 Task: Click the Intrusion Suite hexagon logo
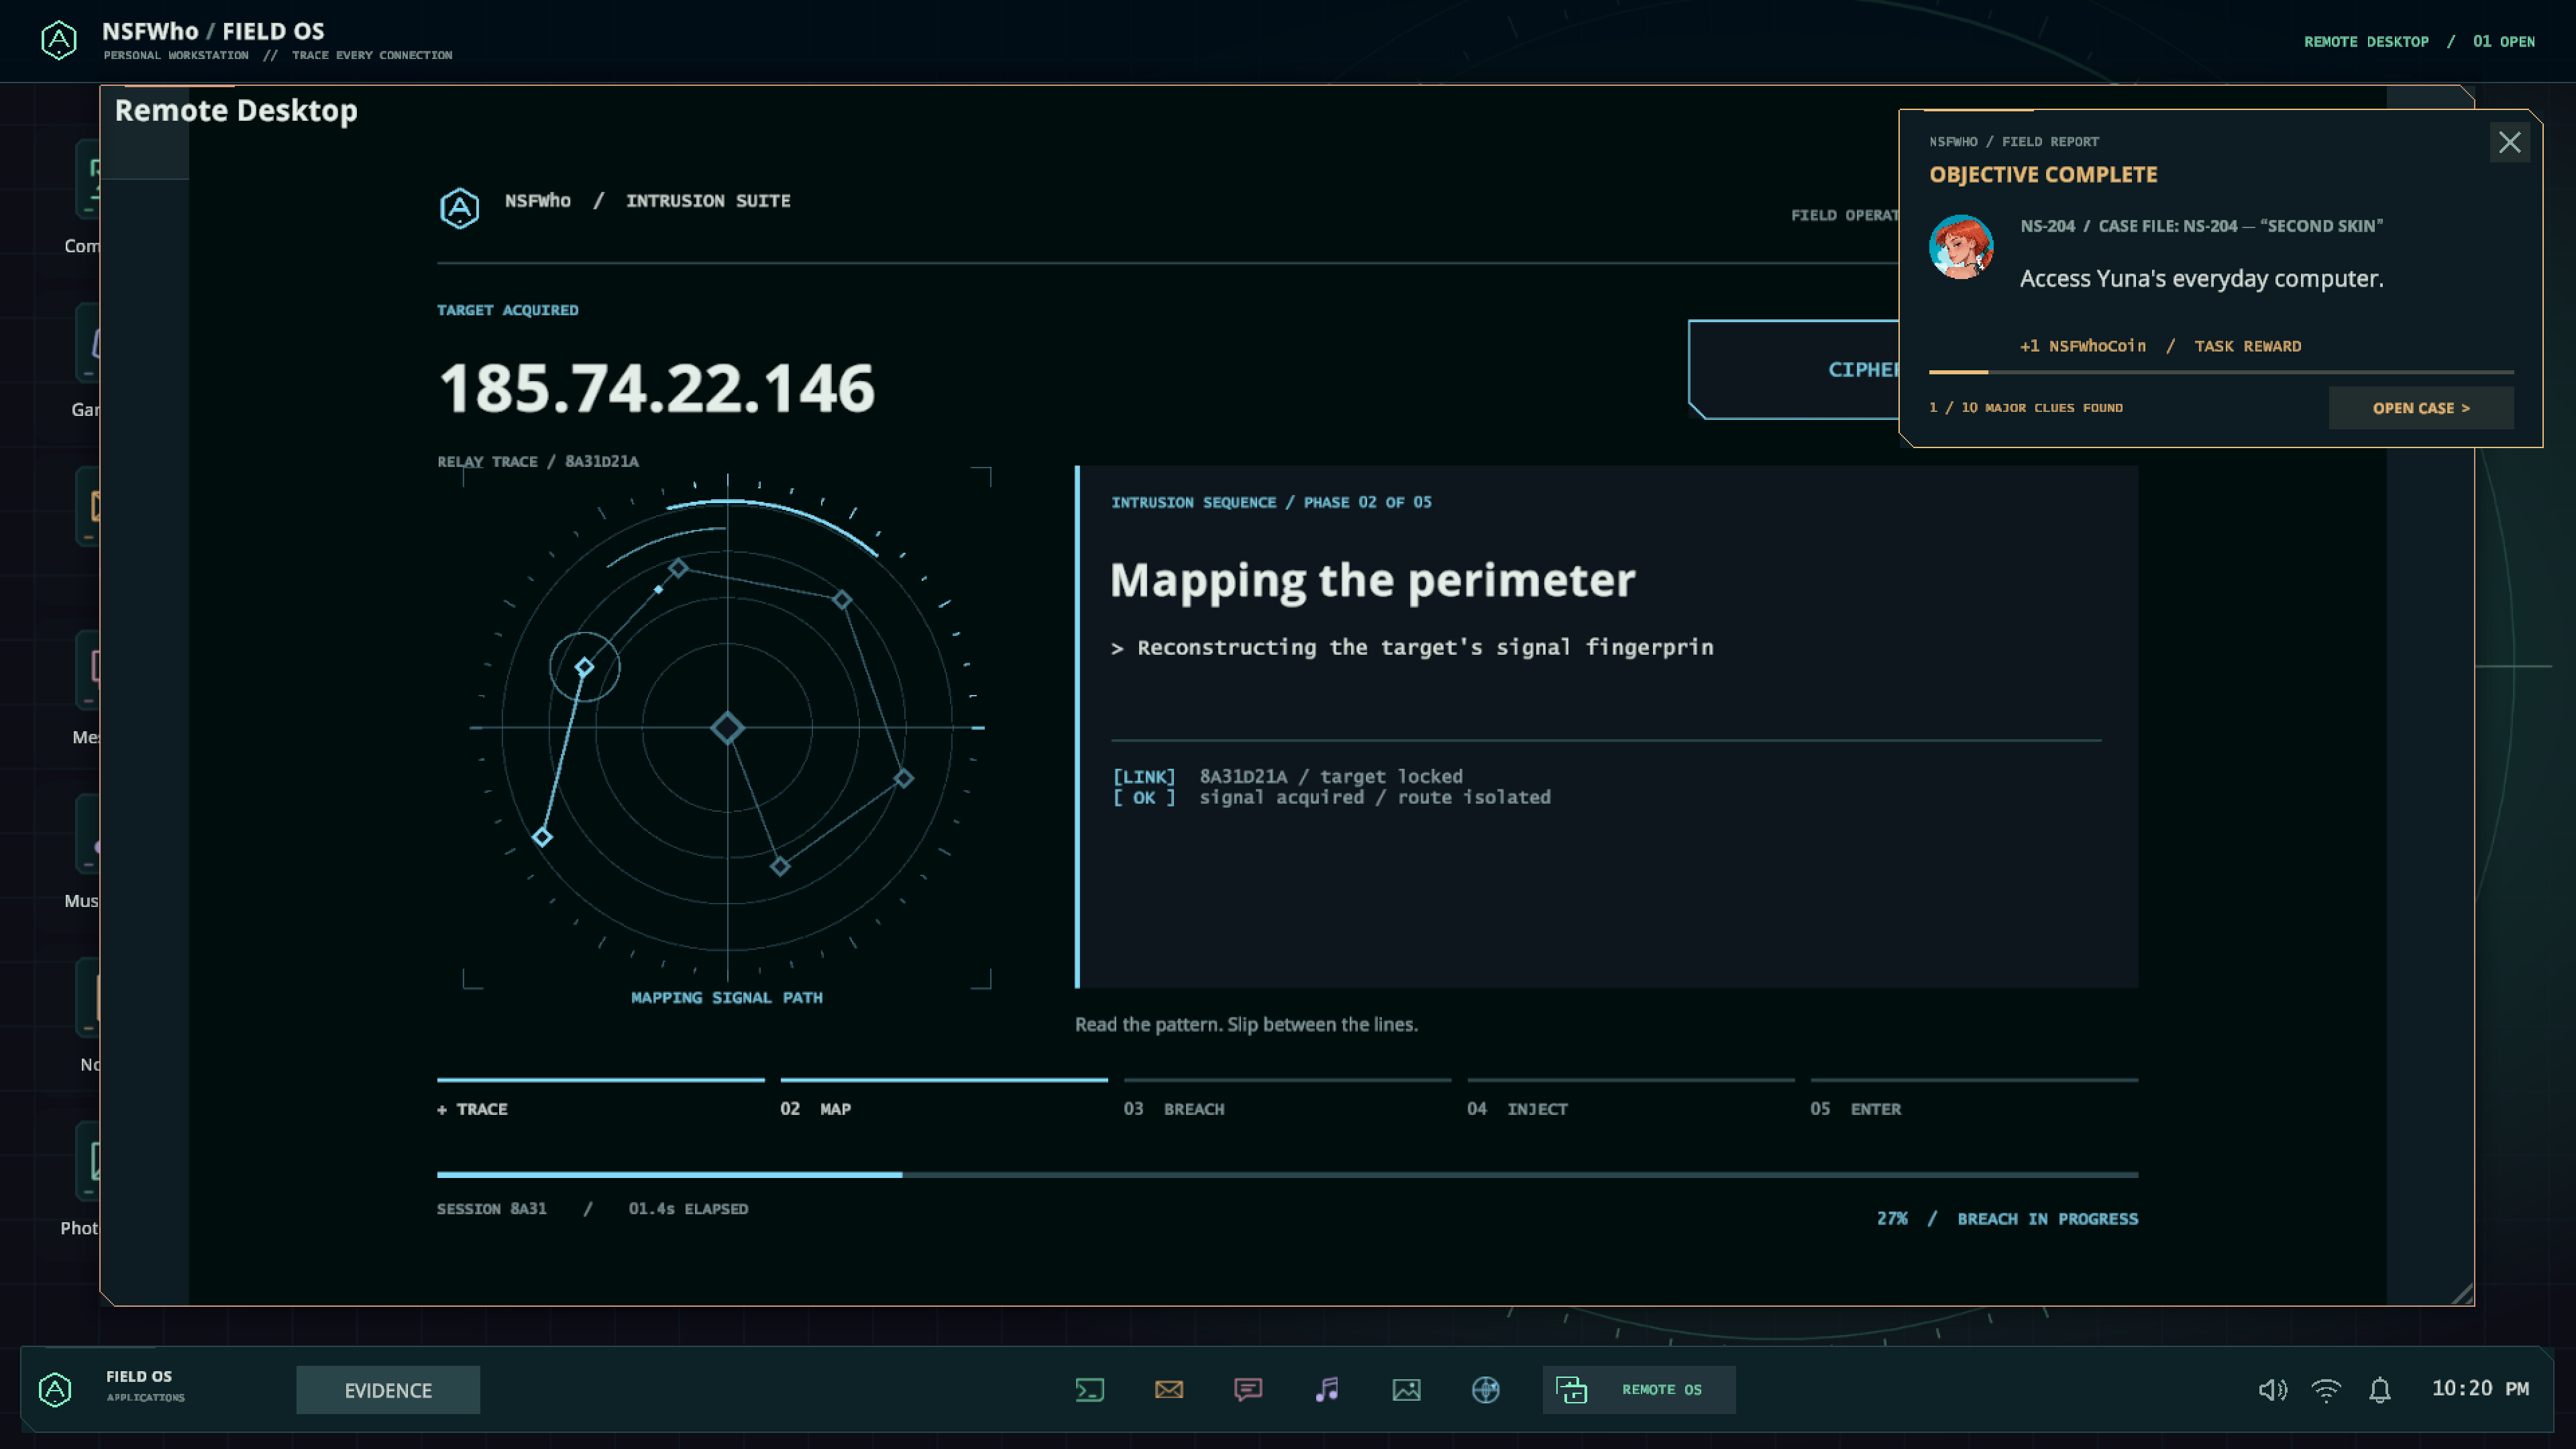[460, 208]
